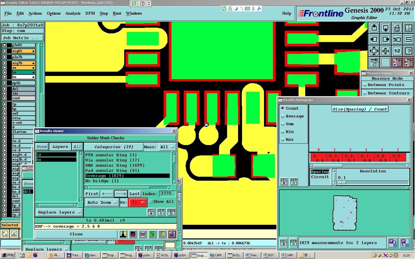
Task: Click the zoom out arrows icon
Action: coord(386,51)
